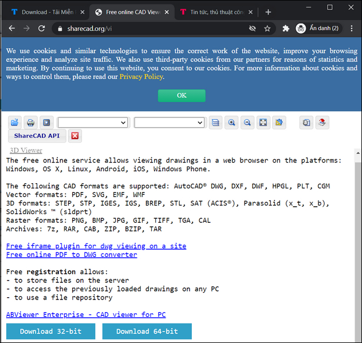Click the layers icon in toolbar
The height and width of the screenshot is (343, 362).
pos(215,123)
